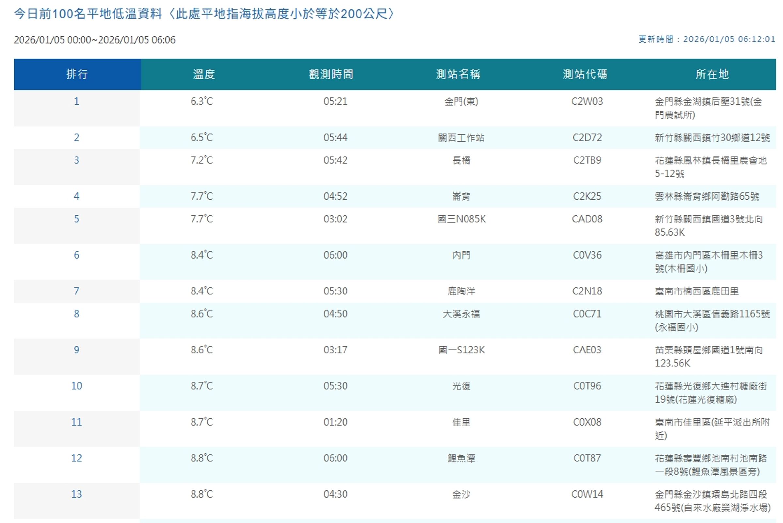Click rank number 1
Image resolution: width=783 pixels, height=523 pixels.
[77, 101]
